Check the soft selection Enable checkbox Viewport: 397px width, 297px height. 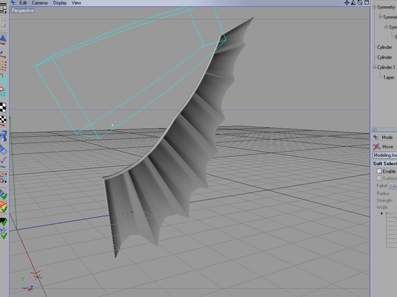379,171
